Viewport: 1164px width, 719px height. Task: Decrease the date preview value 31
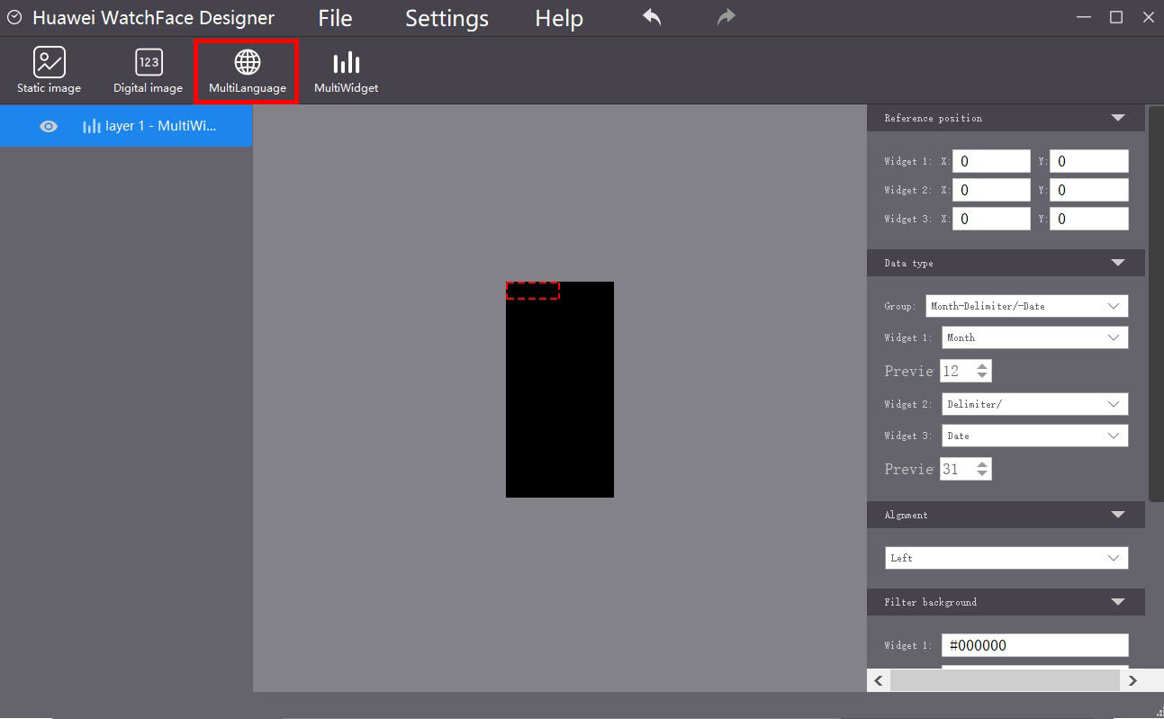click(x=982, y=474)
